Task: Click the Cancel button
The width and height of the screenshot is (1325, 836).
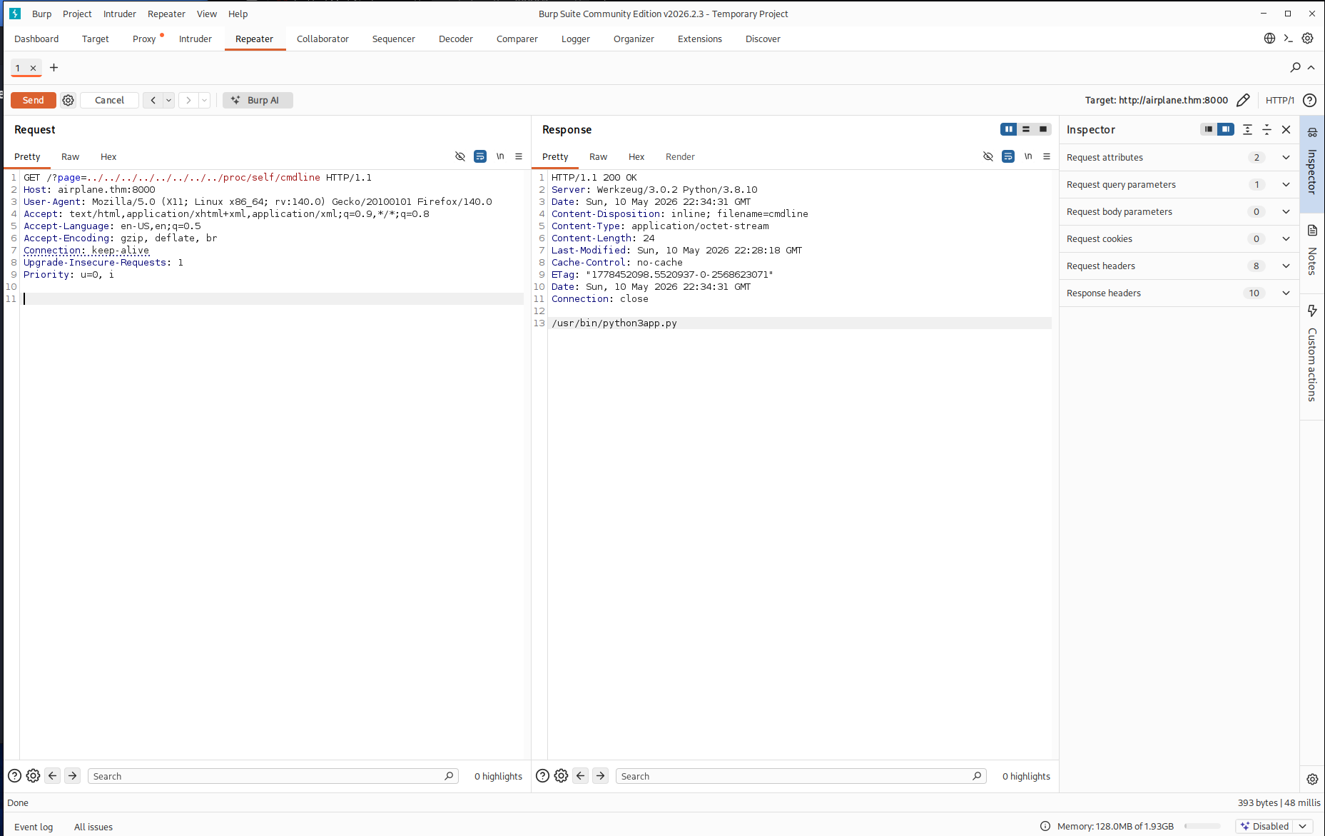Action: click(x=109, y=100)
